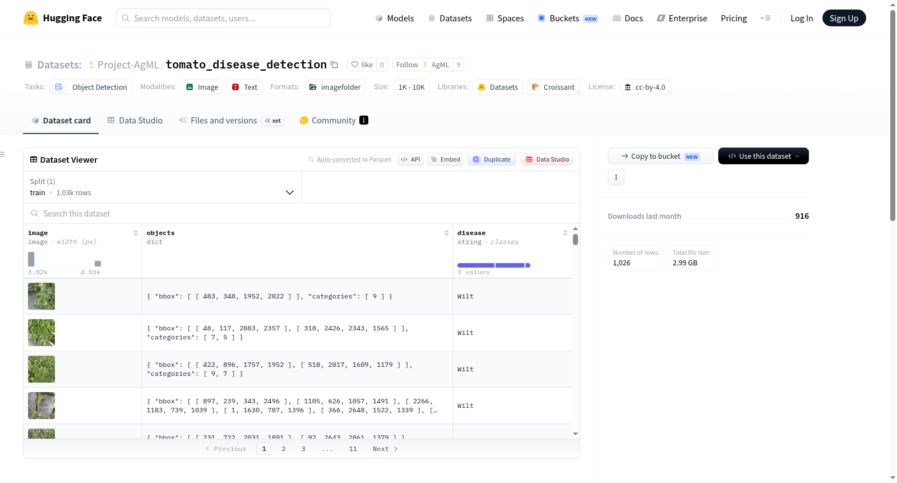Copy dataset name with the copy icon
897x483 pixels.
click(x=334, y=65)
